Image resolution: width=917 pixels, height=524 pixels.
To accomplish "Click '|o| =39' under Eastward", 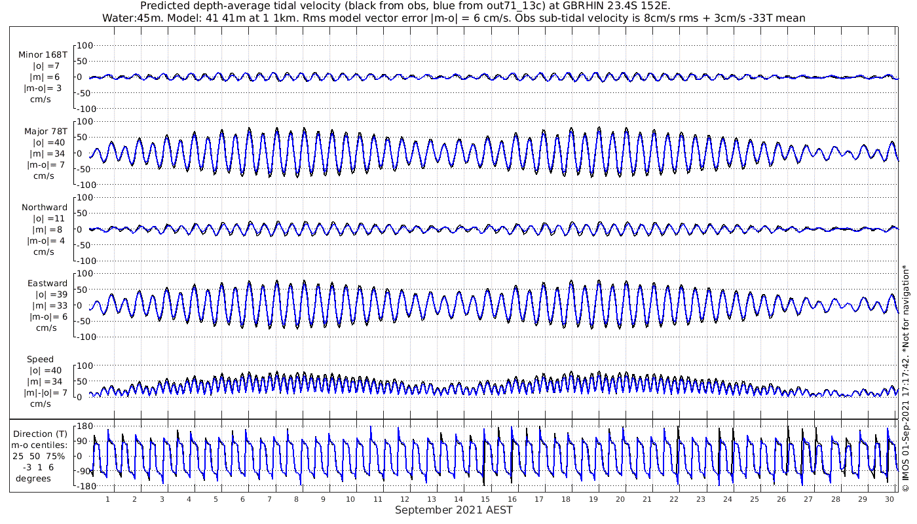I will pyautogui.click(x=51, y=295).
